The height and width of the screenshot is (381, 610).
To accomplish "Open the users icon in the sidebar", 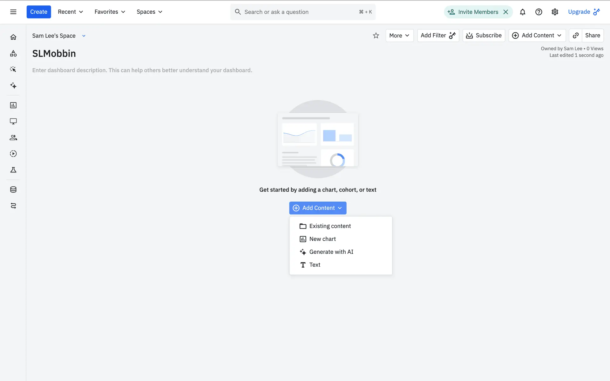I will (x=13, y=137).
